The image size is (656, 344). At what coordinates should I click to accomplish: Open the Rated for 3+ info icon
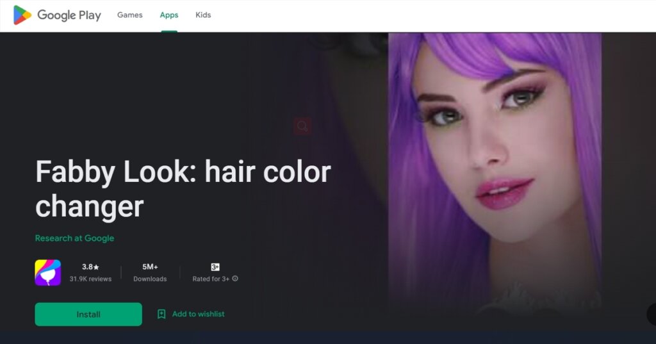click(x=235, y=278)
